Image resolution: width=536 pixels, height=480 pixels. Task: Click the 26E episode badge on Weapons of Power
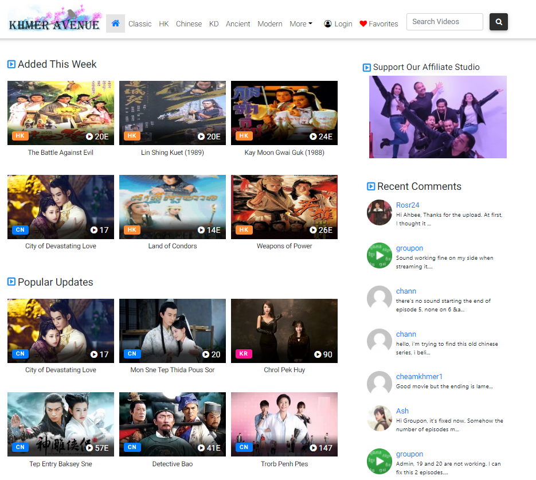point(322,230)
